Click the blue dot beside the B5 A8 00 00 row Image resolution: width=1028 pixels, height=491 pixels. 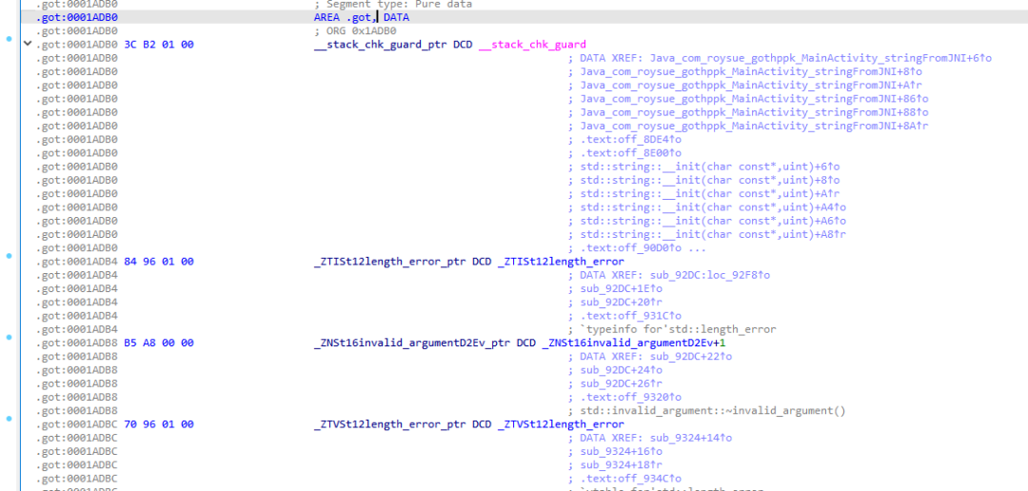pos(9,337)
